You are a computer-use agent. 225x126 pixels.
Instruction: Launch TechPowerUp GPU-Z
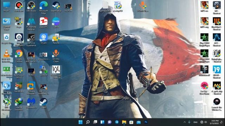click(x=19, y=72)
